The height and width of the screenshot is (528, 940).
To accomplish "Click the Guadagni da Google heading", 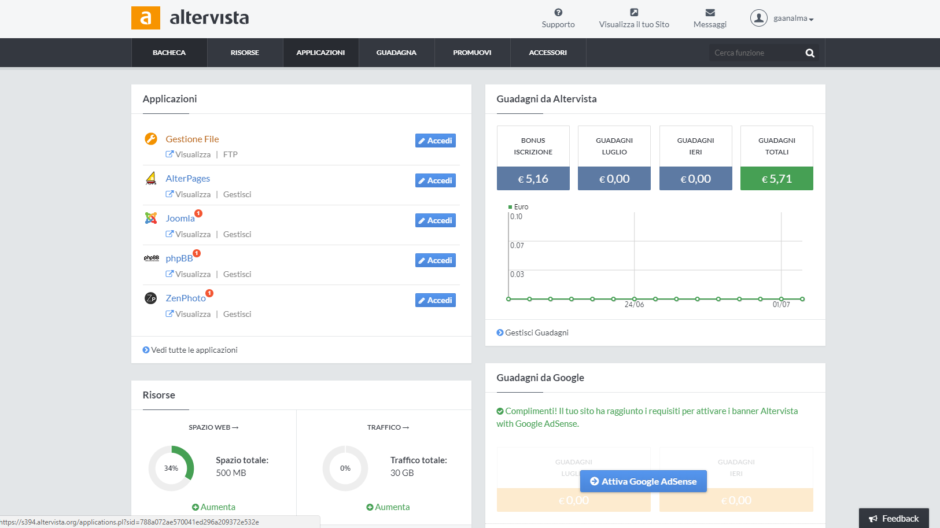I will [x=540, y=378].
